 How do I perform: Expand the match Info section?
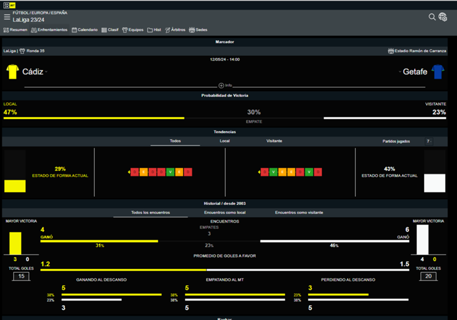(225, 85)
